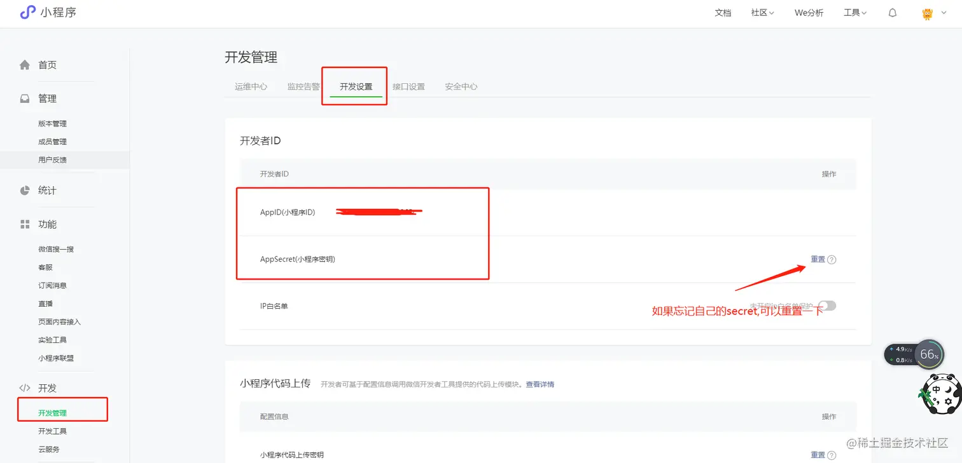This screenshot has width=962, height=463.
Task: Click the 开发者ID section heading
Action: (260, 141)
